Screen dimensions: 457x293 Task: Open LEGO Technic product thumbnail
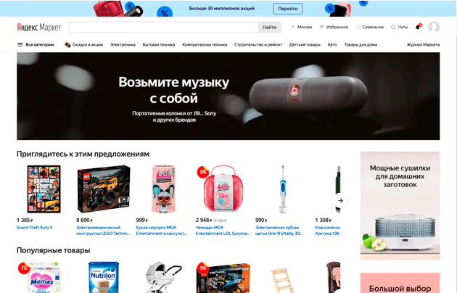tap(104, 189)
